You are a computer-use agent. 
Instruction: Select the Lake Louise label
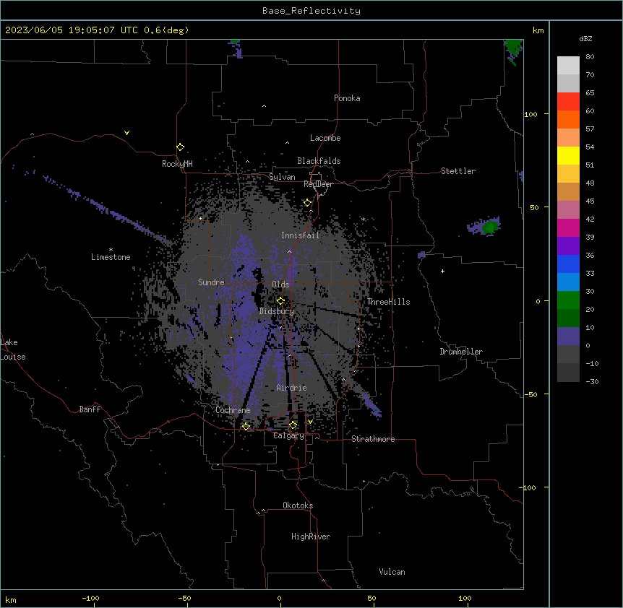pos(13,349)
